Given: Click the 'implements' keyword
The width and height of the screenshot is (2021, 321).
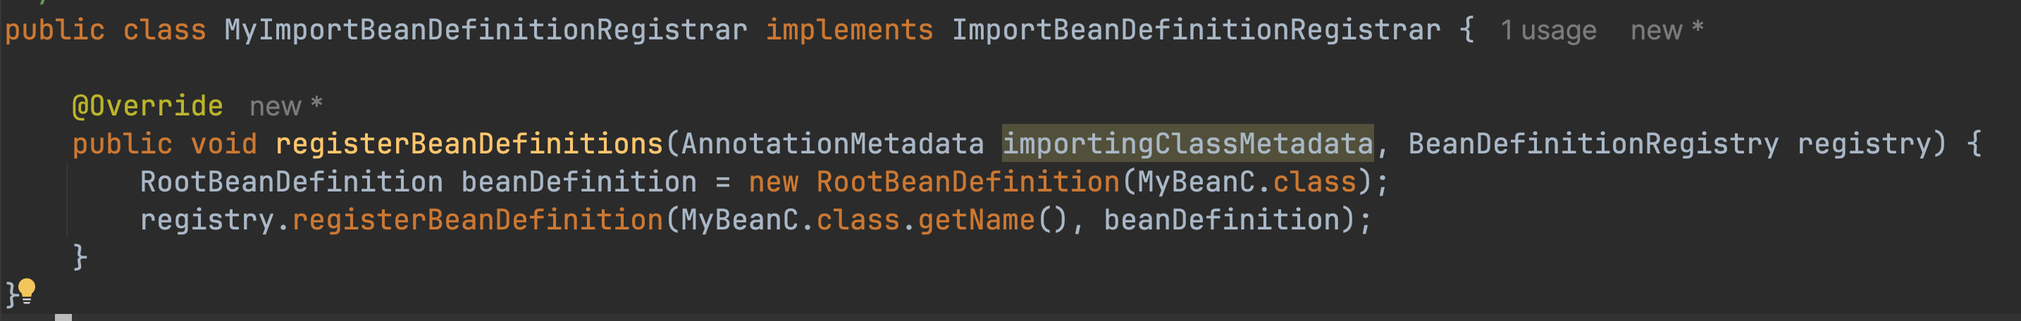Looking at the screenshot, I should click(x=849, y=30).
